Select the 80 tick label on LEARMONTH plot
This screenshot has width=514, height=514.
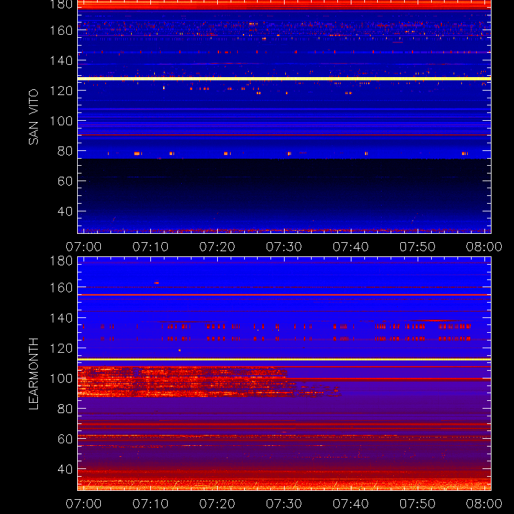pyautogui.click(x=65, y=409)
